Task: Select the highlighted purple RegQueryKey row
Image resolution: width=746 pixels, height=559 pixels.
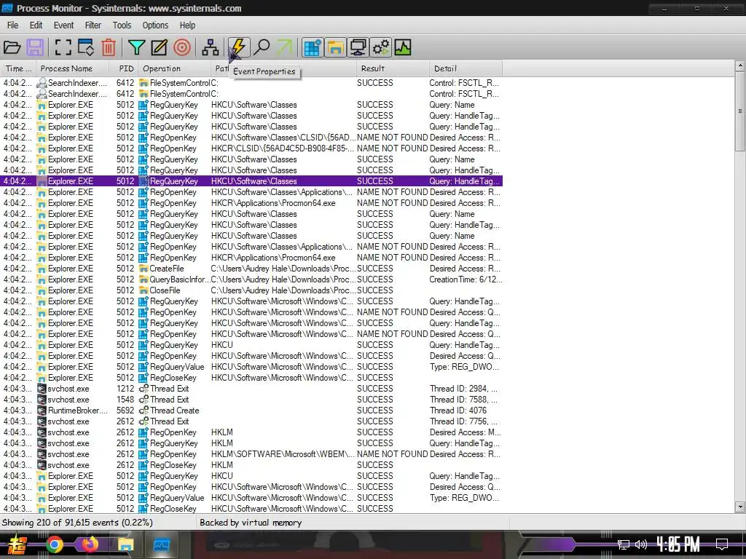Action: (x=251, y=181)
